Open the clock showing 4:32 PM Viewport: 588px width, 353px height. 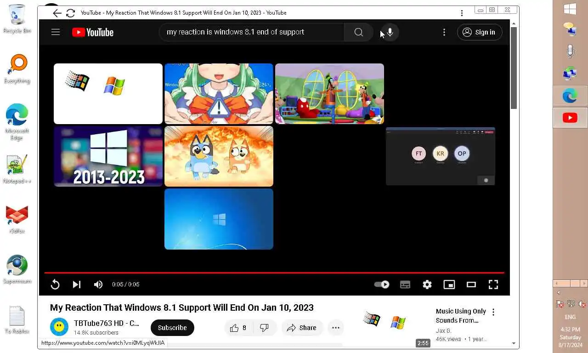(x=570, y=337)
